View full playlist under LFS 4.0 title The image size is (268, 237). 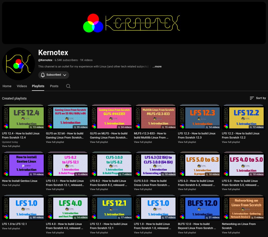point(55,233)
